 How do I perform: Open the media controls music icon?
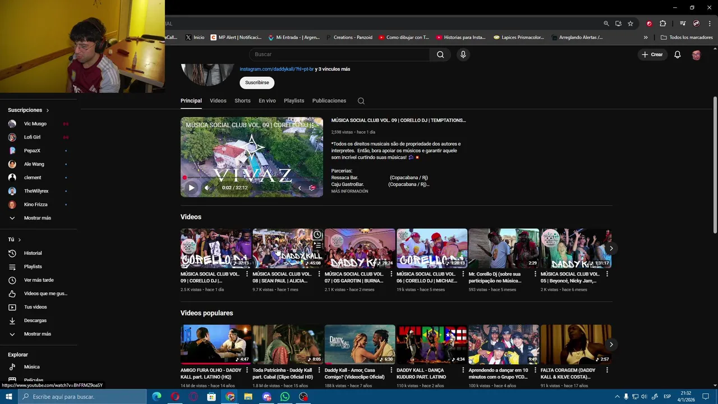(x=683, y=24)
